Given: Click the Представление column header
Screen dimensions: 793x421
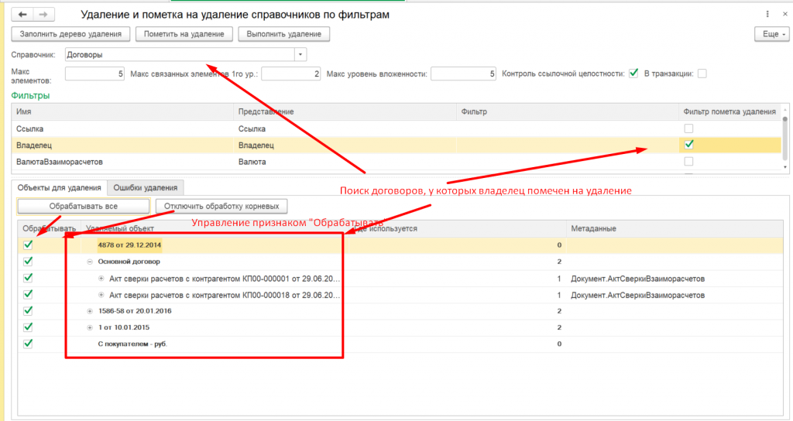Looking at the screenshot, I should (345, 111).
